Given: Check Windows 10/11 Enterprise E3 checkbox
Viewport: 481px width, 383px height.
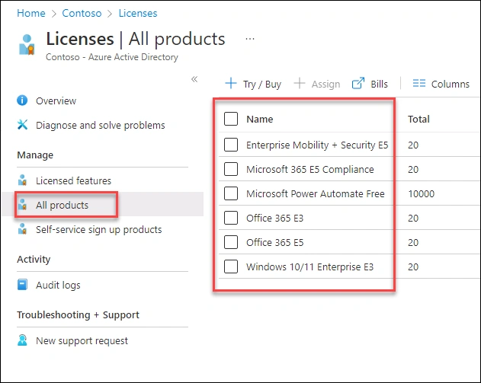Looking at the screenshot, I should pyautogui.click(x=231, y=267).
